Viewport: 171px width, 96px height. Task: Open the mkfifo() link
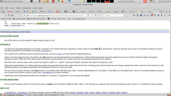click(105, 93)
